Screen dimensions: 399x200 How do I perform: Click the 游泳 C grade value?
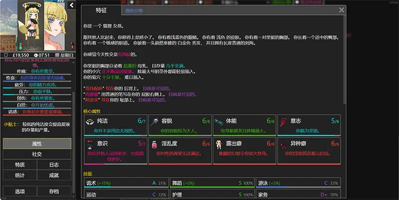click(326, 183)
